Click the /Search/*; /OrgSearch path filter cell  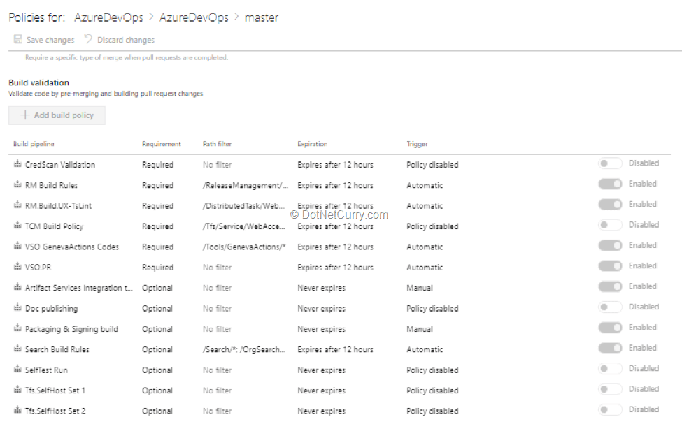coord(244,349)
